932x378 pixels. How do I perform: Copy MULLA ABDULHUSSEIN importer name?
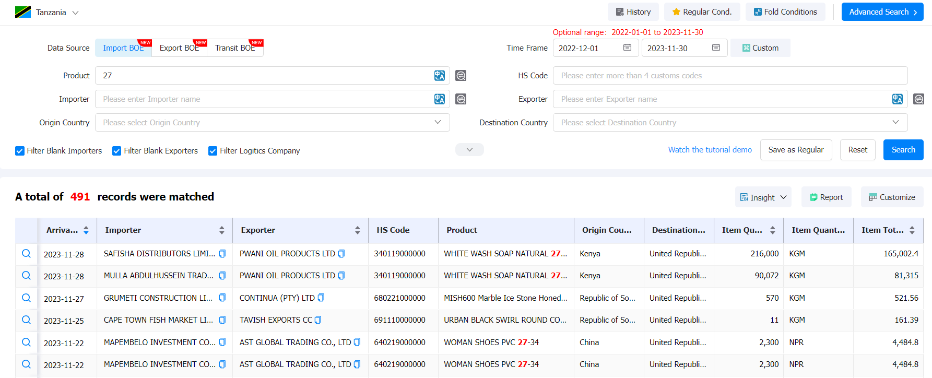222,276
